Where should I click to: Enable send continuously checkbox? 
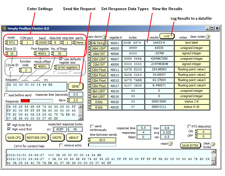[92, 126]
